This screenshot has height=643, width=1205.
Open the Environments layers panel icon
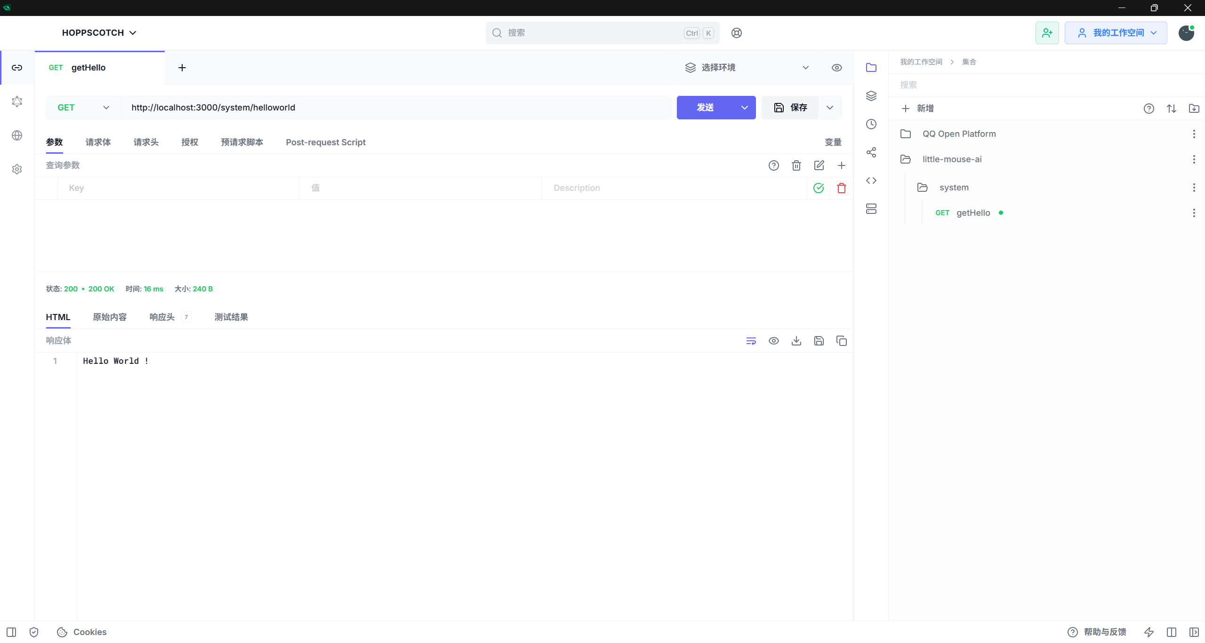[871, 96]
